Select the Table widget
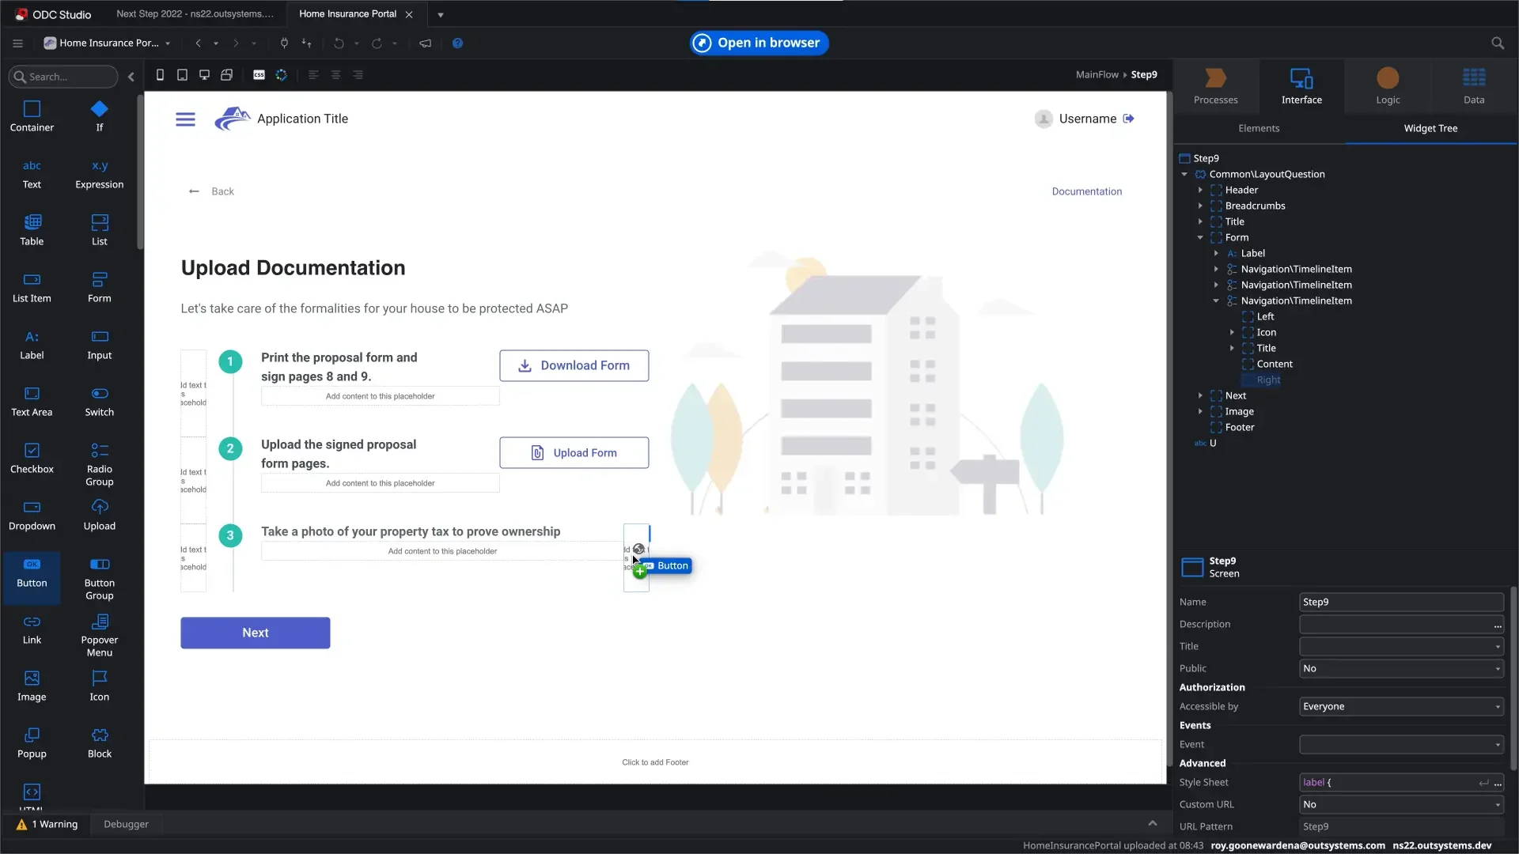 [x=32, y=229]
